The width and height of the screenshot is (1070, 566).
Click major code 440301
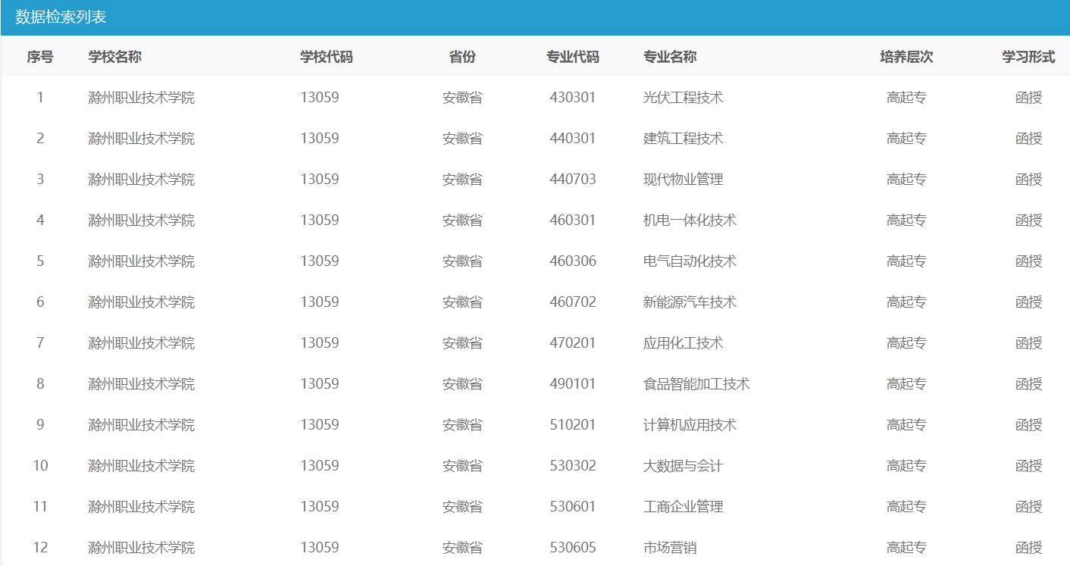(573, 139)
